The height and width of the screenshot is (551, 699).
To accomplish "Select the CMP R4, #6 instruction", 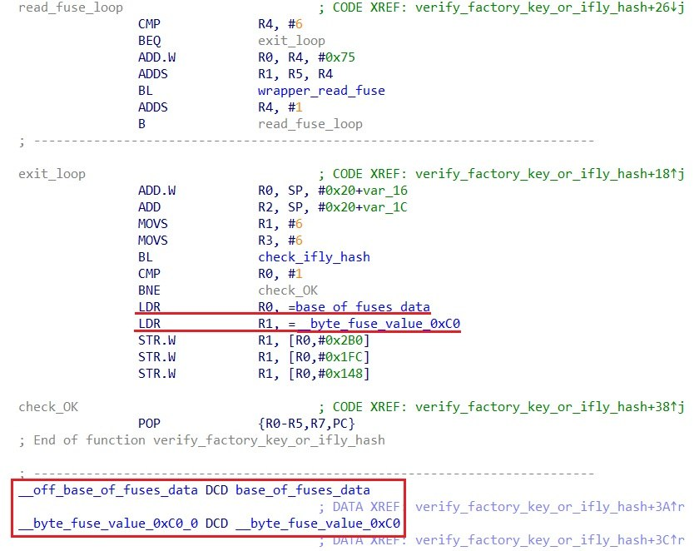I will 221,24.
